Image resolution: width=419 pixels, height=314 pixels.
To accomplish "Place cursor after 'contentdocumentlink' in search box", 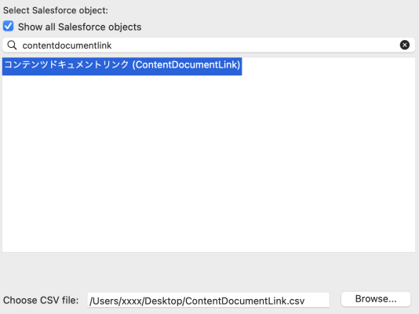I will [112, 46].
